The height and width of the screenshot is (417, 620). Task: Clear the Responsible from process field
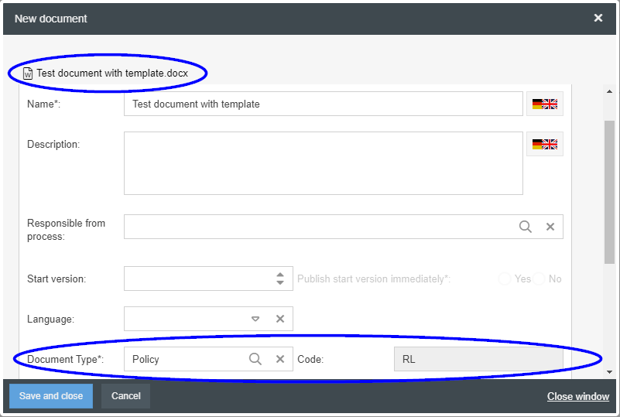click(550, 227)
